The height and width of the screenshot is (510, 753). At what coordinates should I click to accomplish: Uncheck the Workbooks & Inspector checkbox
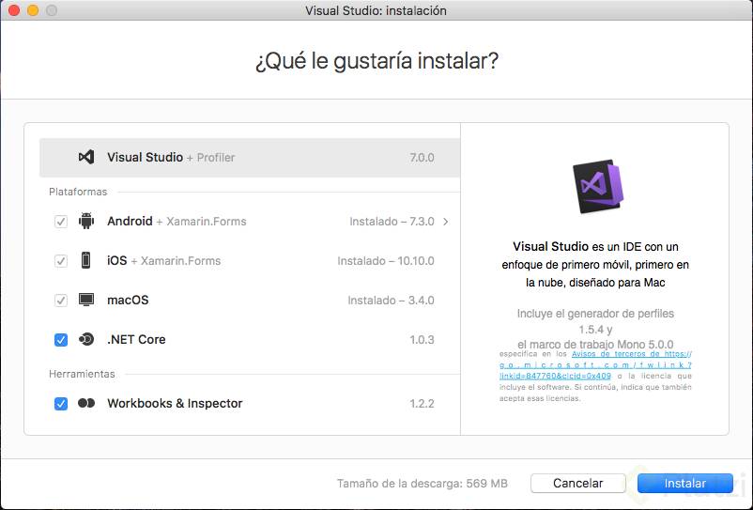click(x=61, y=403)
